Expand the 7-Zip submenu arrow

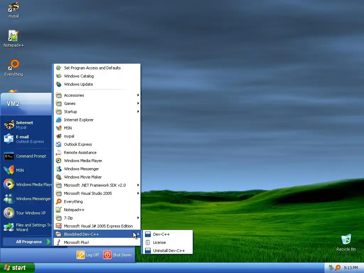[138, 218]
